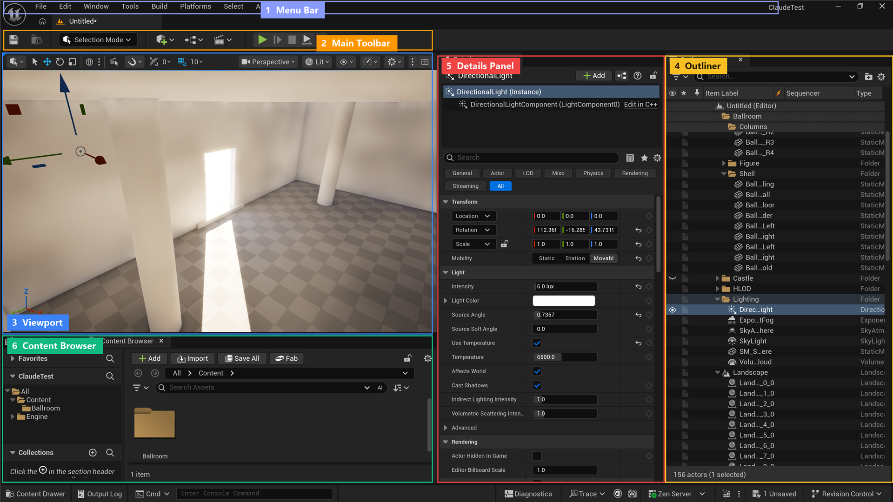Select the Physics filter tab

[593, 173]
